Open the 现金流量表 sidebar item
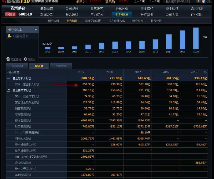214x179 pixels. pyautogui.click(x=22, y=36)
